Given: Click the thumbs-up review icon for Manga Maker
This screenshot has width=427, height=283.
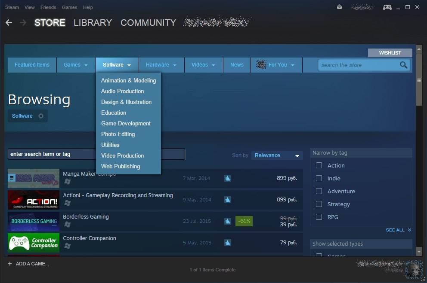Looking at the screenshot, I should (x=228, y=178).
